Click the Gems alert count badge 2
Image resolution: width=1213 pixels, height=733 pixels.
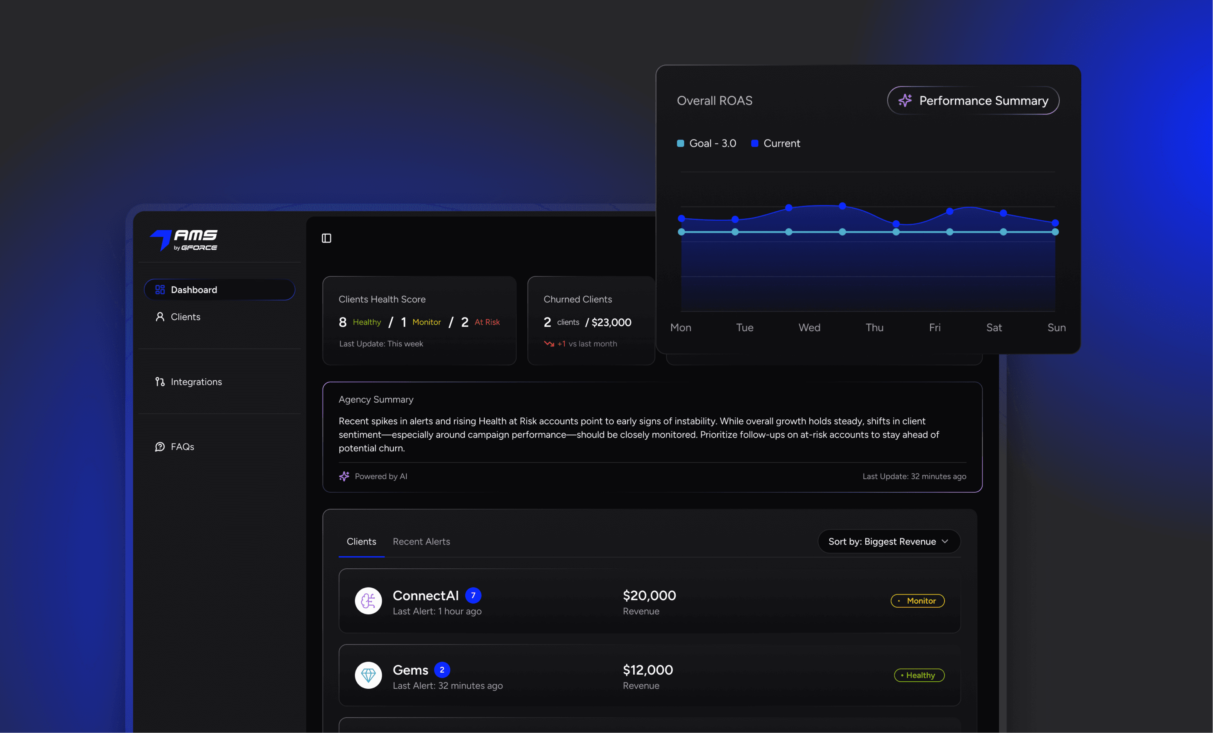(442, 669)
